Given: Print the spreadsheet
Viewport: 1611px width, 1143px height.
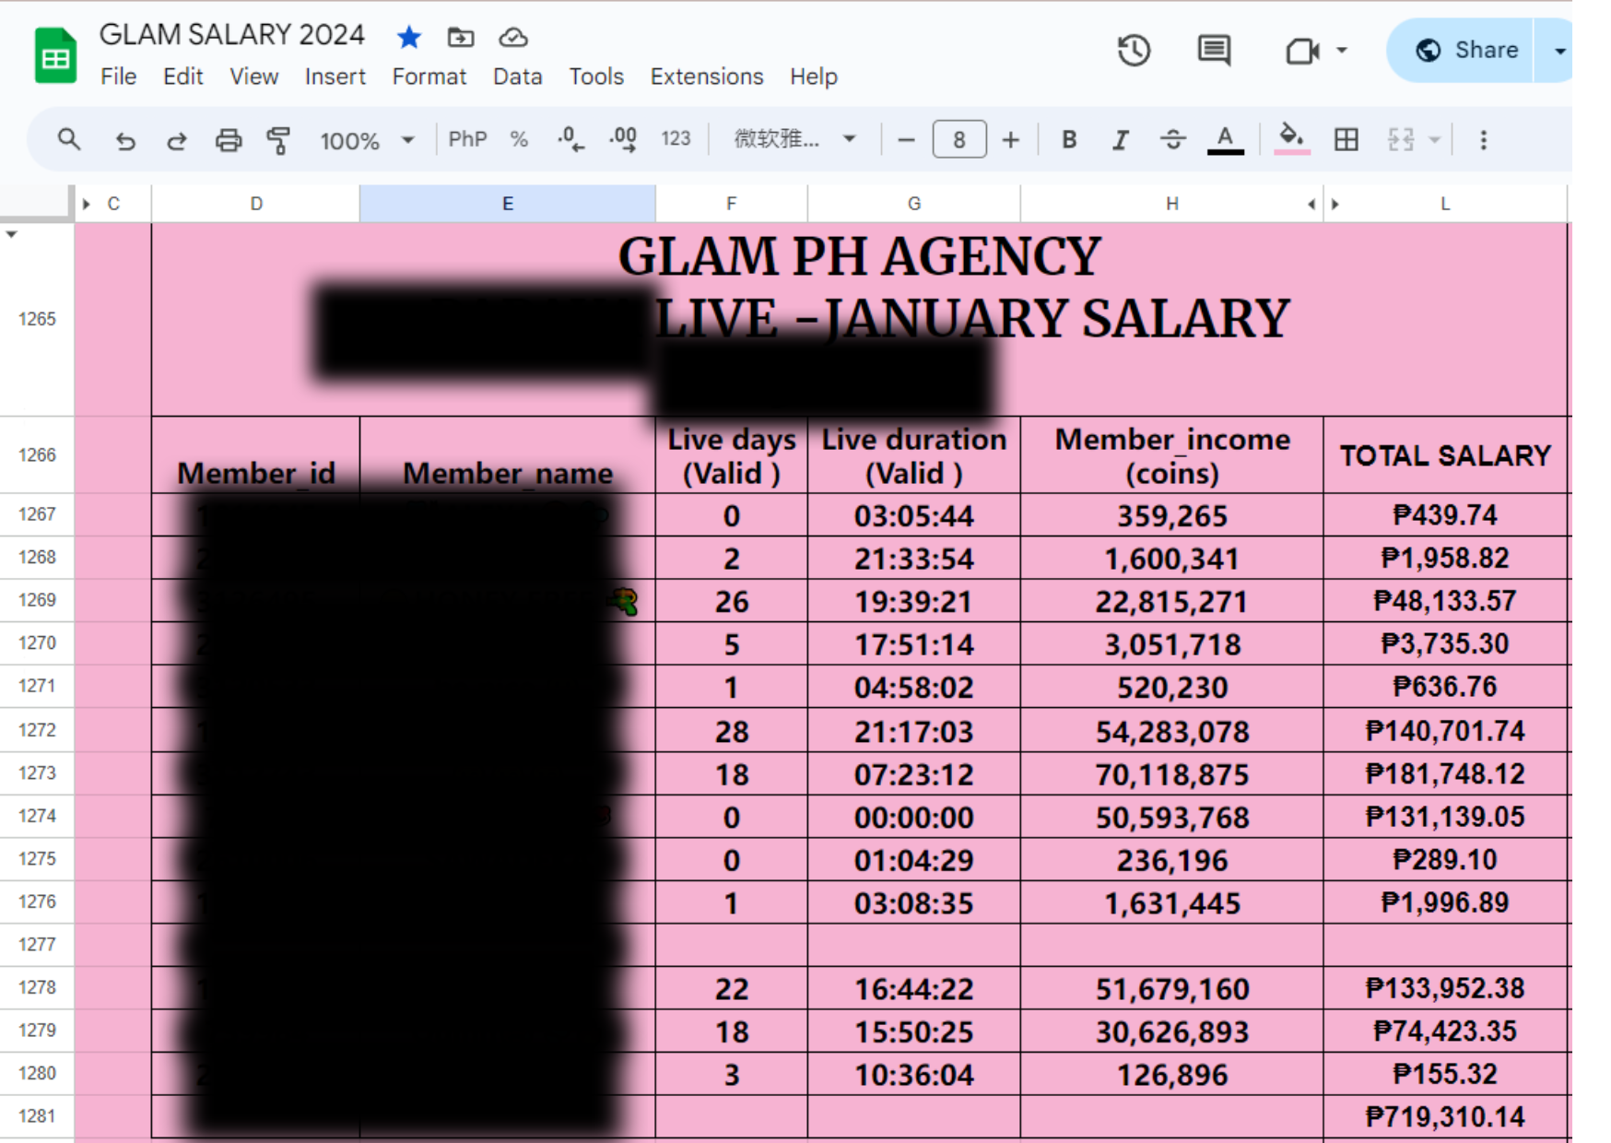Looking at the screenshot, I should point(228,140).
